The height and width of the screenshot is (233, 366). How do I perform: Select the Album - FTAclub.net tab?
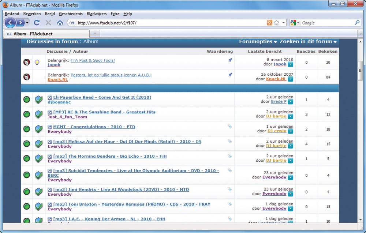pyautogui.click(x=46, y=34)
